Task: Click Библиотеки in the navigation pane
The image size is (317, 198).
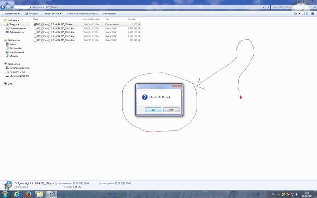Action: click(14, 40)
